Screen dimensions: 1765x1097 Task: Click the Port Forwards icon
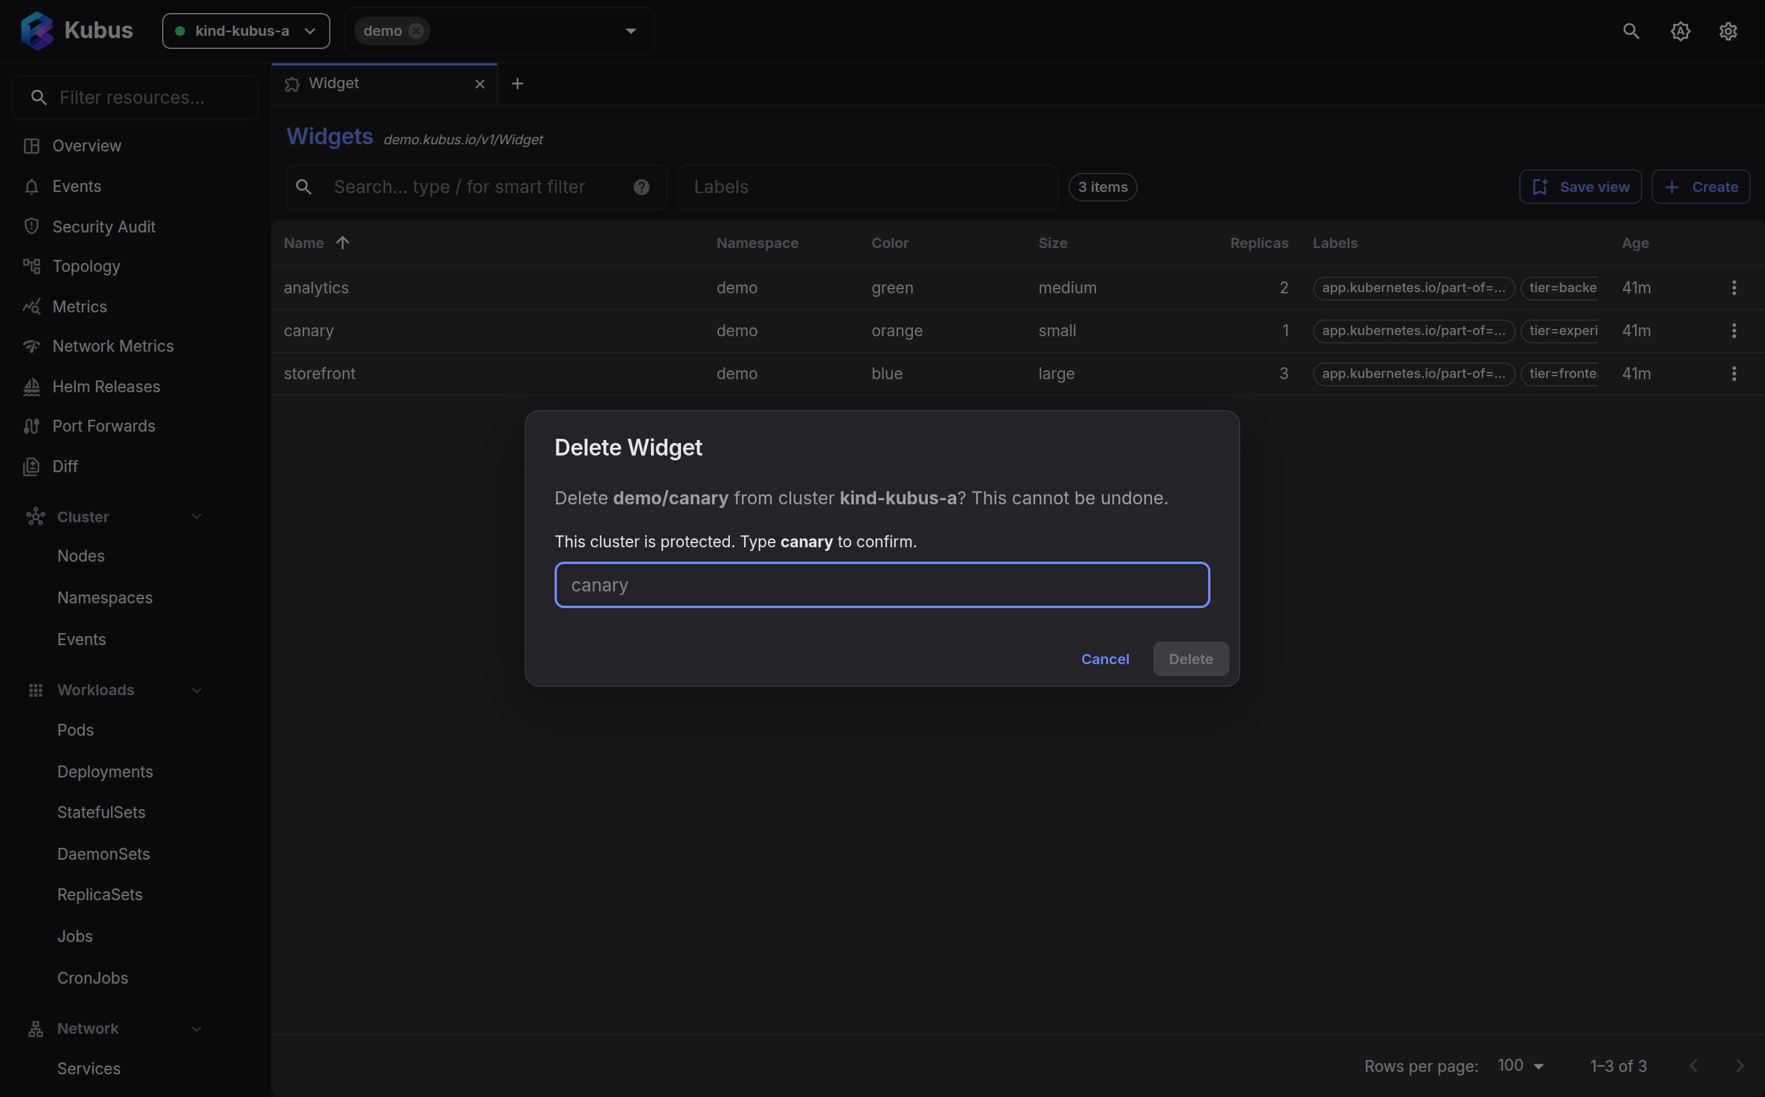pyautogui.click(x=31, y=426)
